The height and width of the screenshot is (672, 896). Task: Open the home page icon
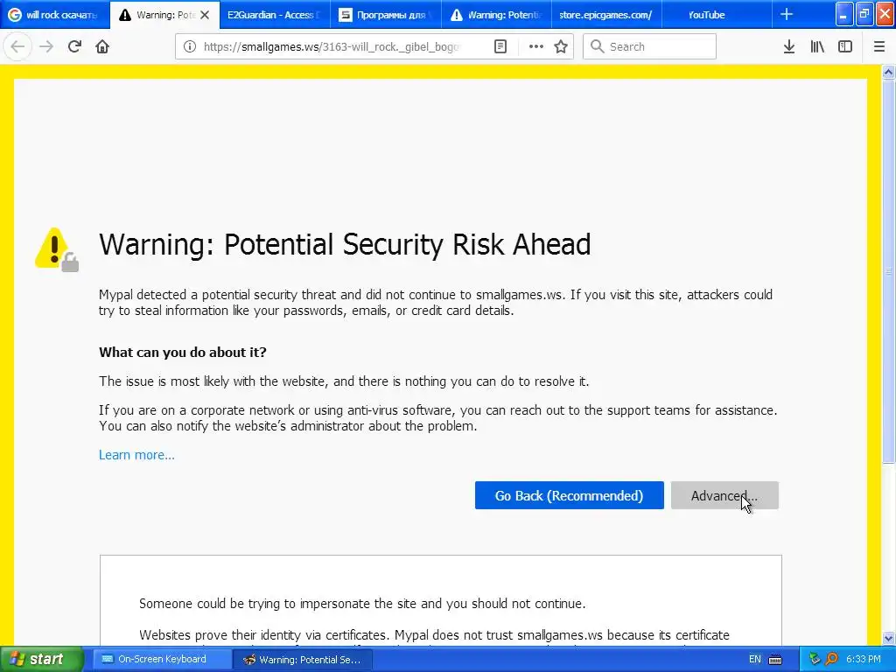tap(102, 46)
